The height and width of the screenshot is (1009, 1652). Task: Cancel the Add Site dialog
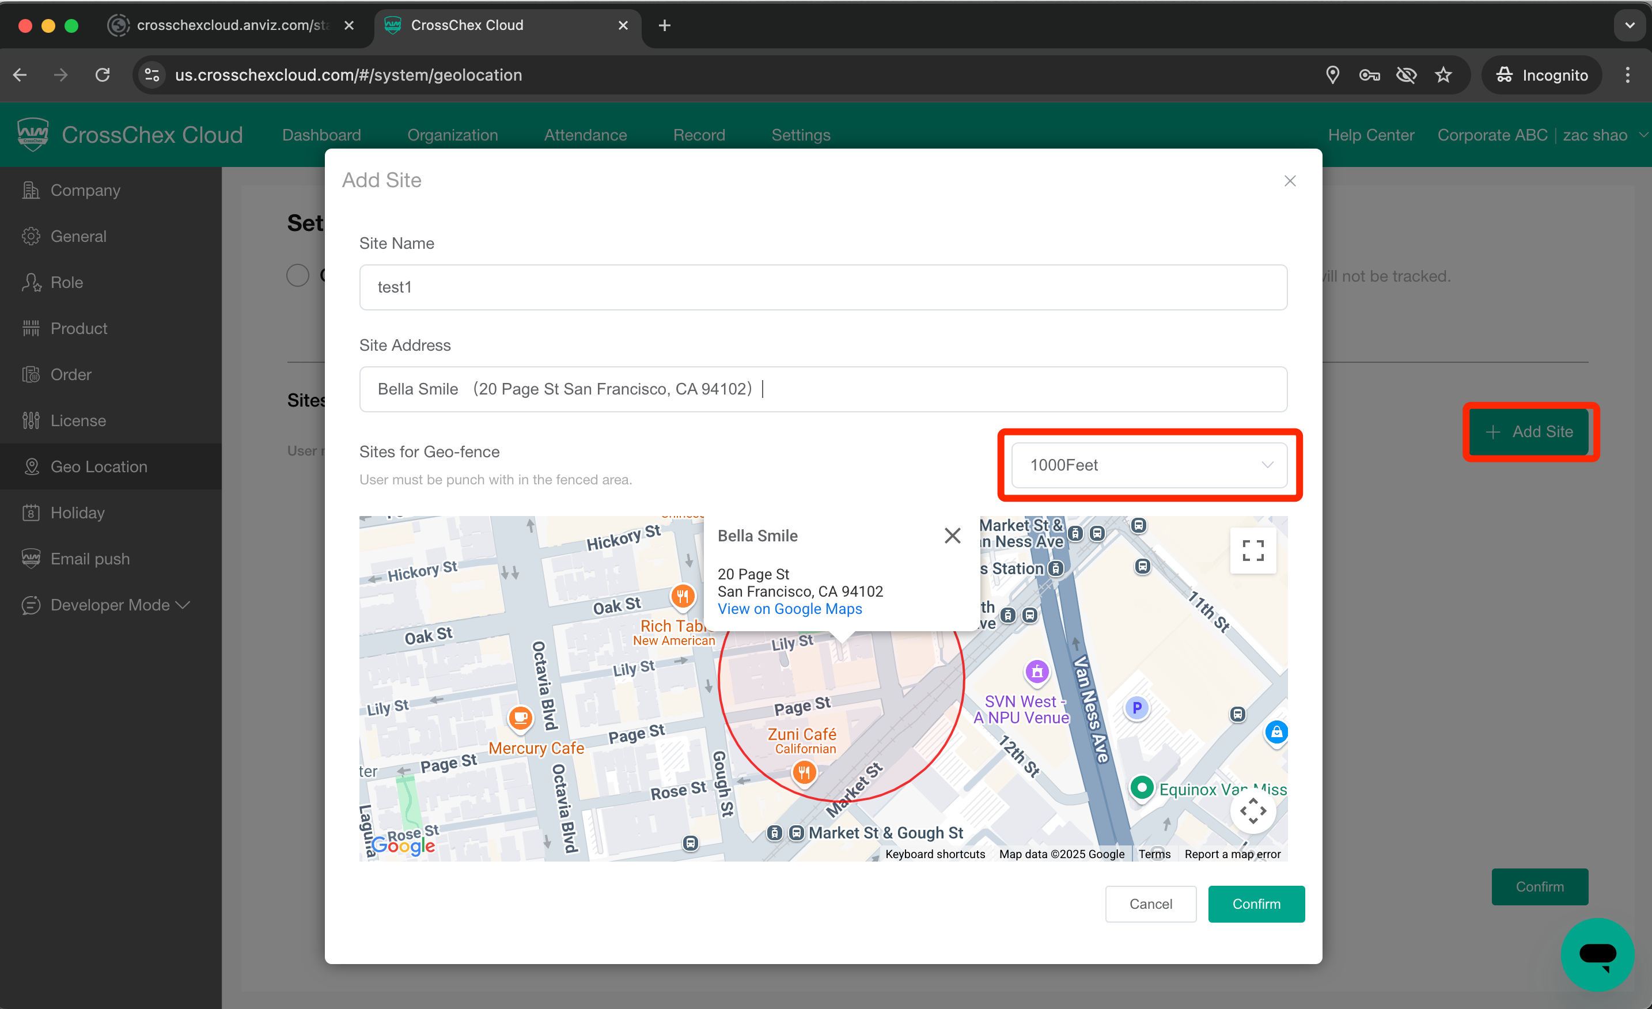[1150, 904]
